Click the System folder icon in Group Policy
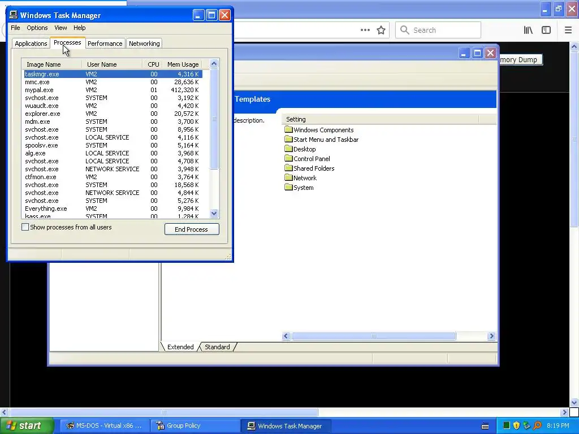 tap(288, 187)
